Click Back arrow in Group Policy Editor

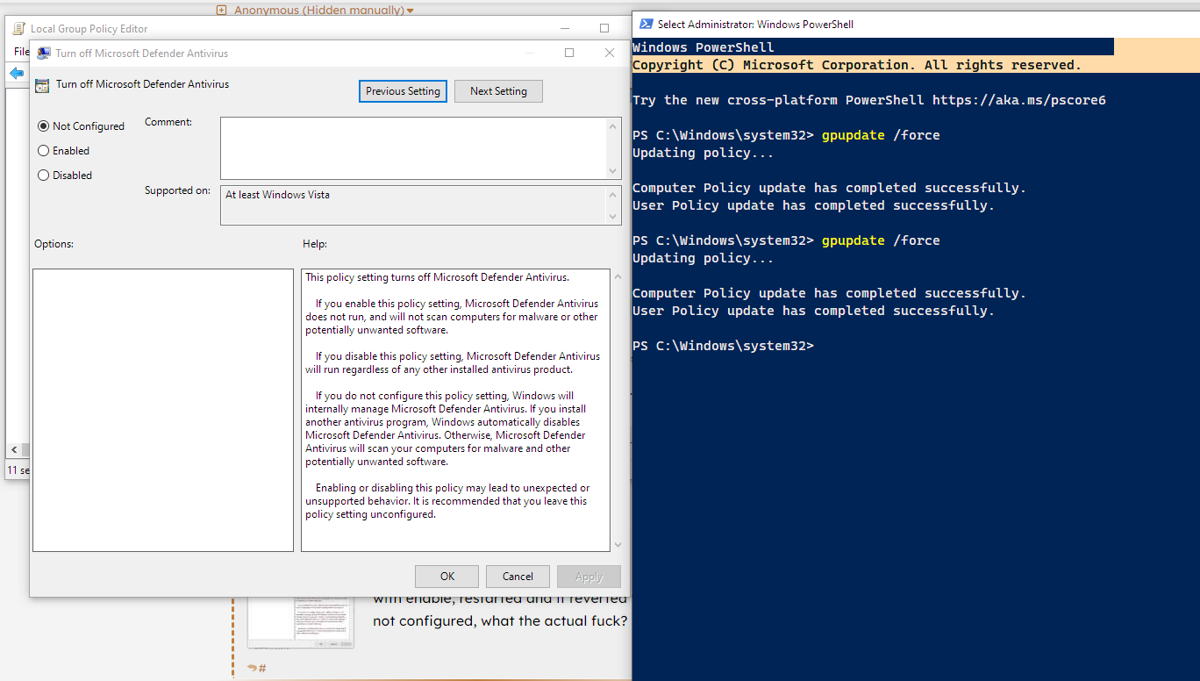pyautogui.click(x=17, y=74)
